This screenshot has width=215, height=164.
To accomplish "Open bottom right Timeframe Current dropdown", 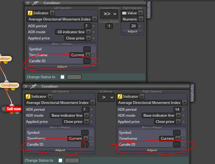I will [177, 139].
